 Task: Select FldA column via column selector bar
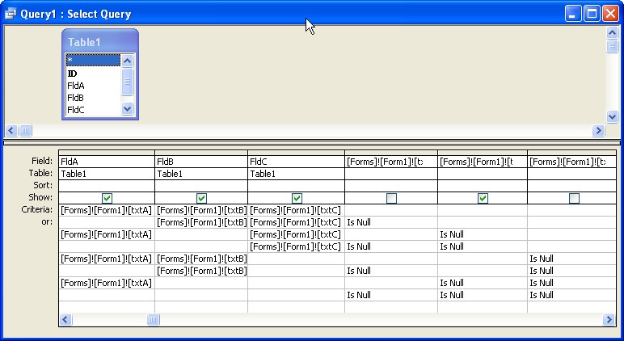coord(107,153)
